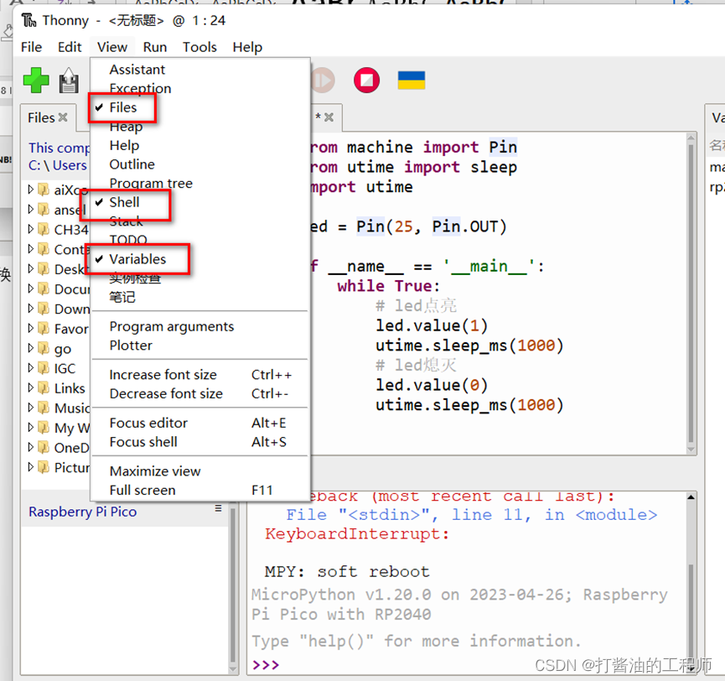The width and height of the screenshot is (725, 681).
Task: Close the Files panel tab
Action: click(x=63, y=117)
